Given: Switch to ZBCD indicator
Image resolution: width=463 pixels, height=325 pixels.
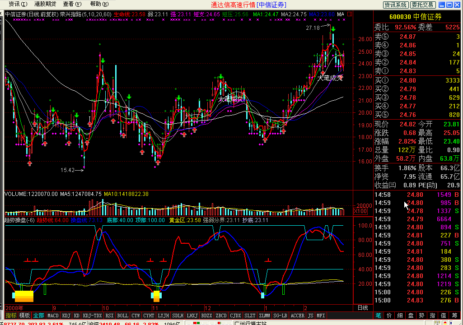Looking at the screenshot, I should pos(221,316).
